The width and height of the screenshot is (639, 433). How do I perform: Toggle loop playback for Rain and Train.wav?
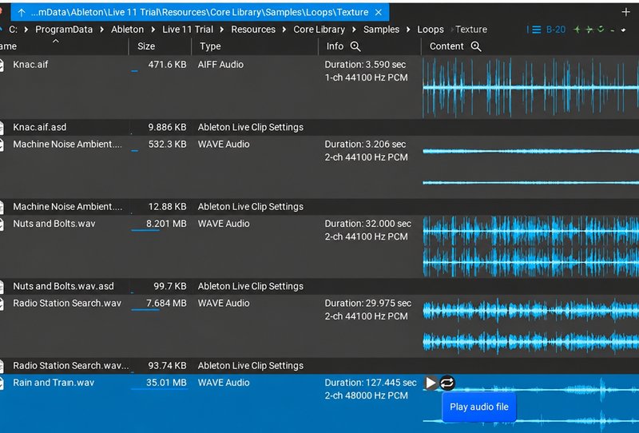click(x=447, y=383)
